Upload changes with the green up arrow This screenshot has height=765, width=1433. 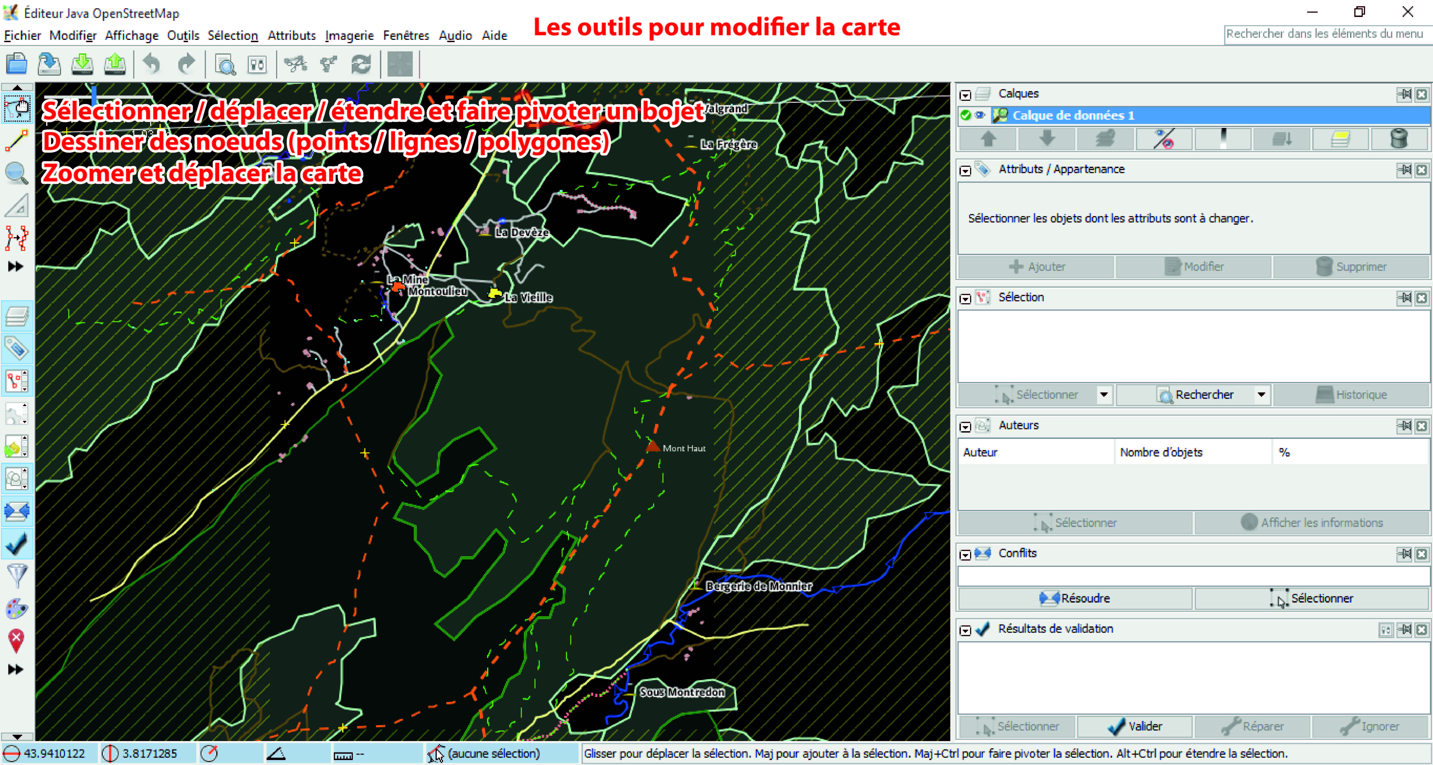115,64
